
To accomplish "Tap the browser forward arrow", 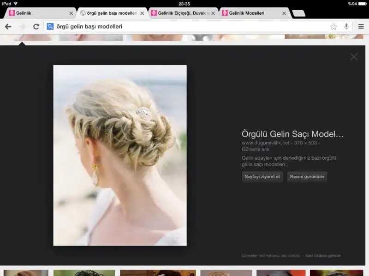I will (22, 27).
